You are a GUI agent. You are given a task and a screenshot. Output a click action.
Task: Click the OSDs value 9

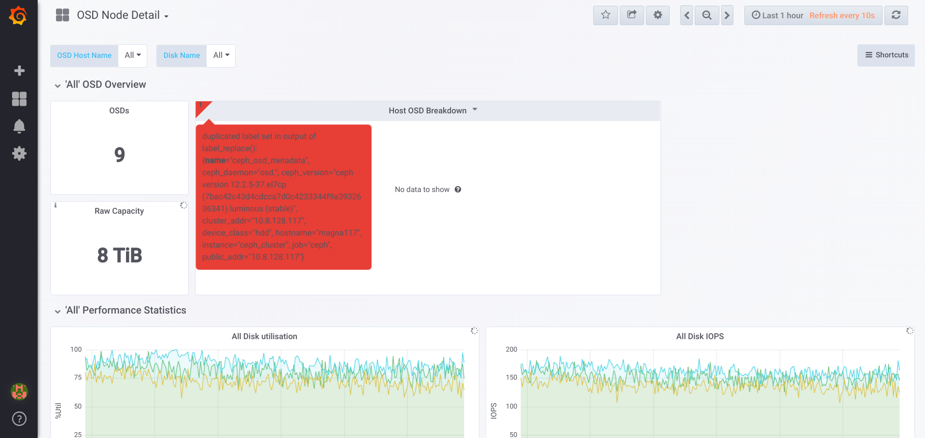pyautogui.click(x=120, y=155)
